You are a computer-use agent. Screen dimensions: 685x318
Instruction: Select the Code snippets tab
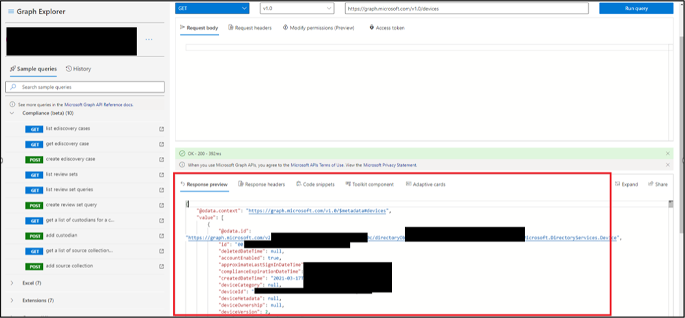tap(315, 184)
